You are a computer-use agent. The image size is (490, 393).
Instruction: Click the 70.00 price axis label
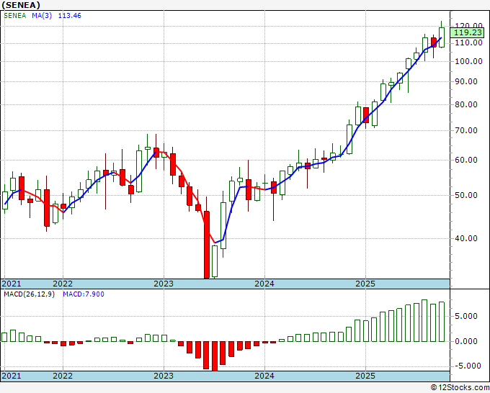coord(465,130)
